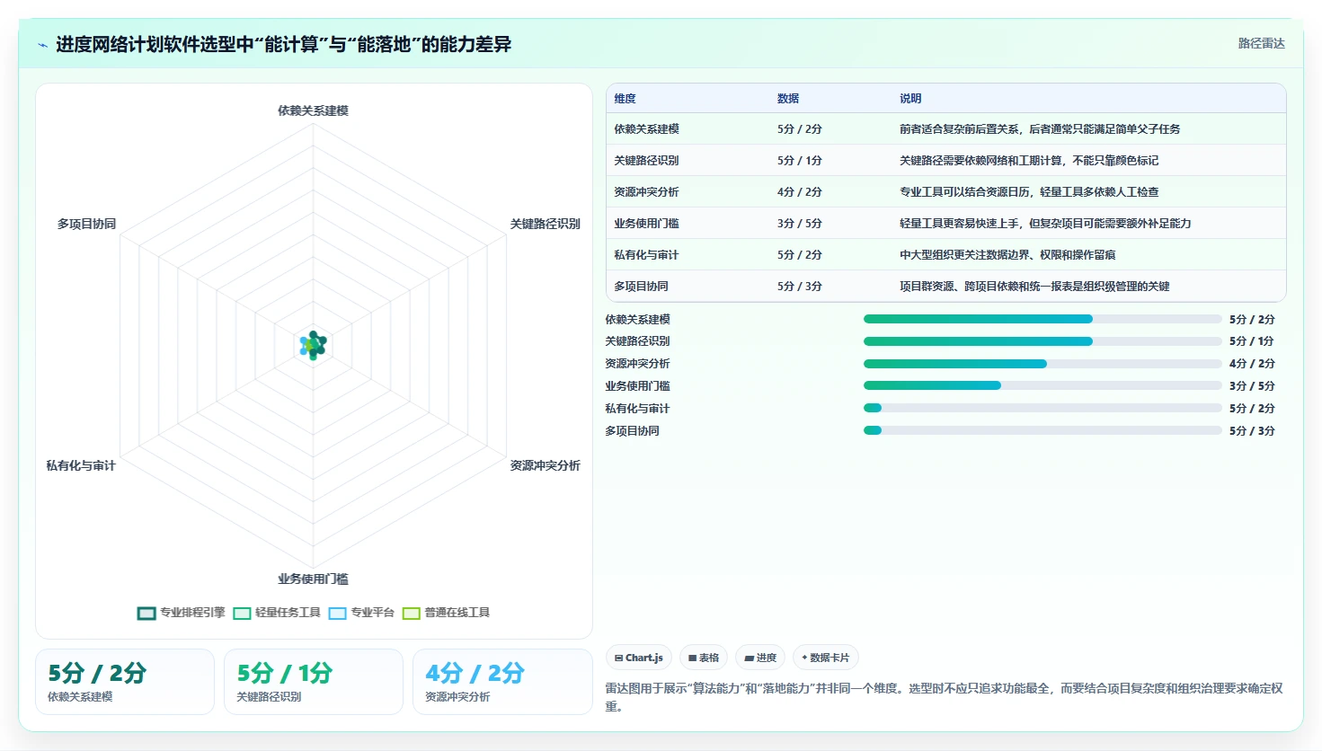Click the 依赖关系建模 radar axis label
This screenshot has width=1322, height=751.
coord(313,110)
